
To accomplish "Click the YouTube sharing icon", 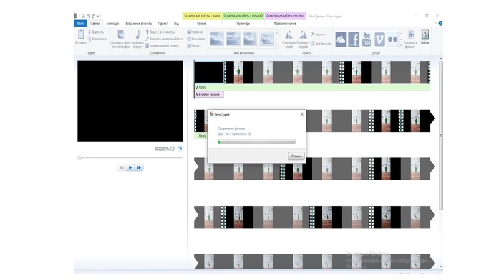I will (367, 39).
